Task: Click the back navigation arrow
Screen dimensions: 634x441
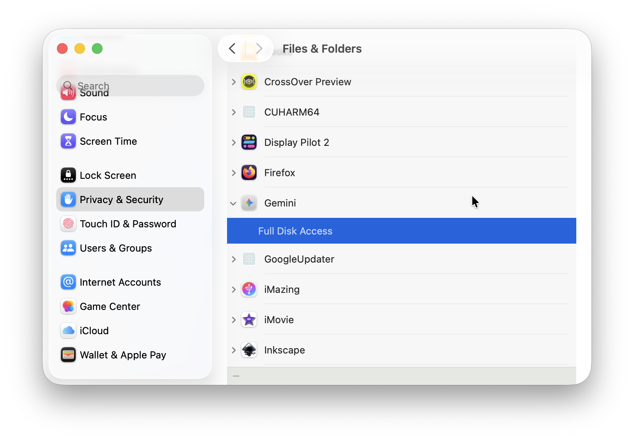Action: pos(232,48)
